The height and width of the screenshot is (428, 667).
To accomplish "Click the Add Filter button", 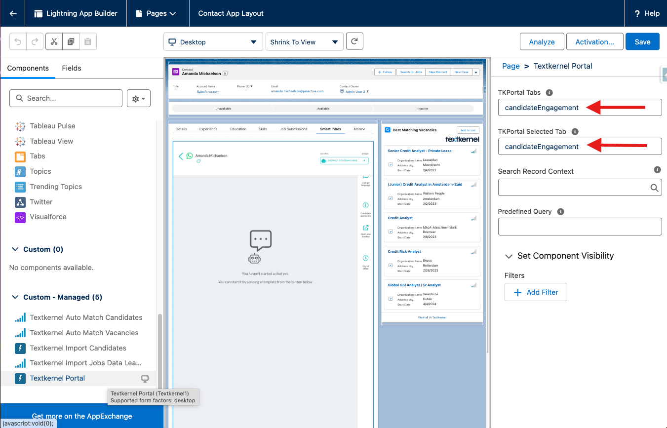I will point(536,292).
